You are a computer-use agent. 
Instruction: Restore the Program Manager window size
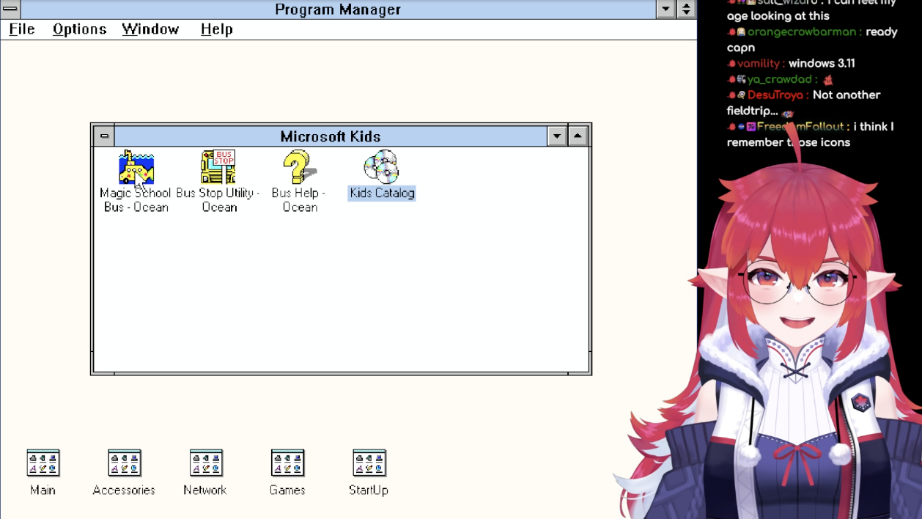(686, 9)
